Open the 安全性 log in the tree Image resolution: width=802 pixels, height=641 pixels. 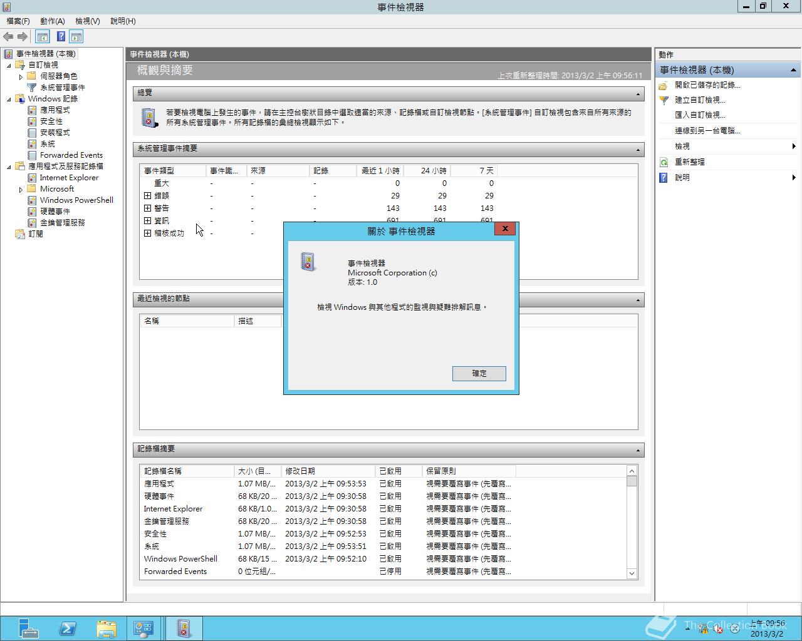51,121
